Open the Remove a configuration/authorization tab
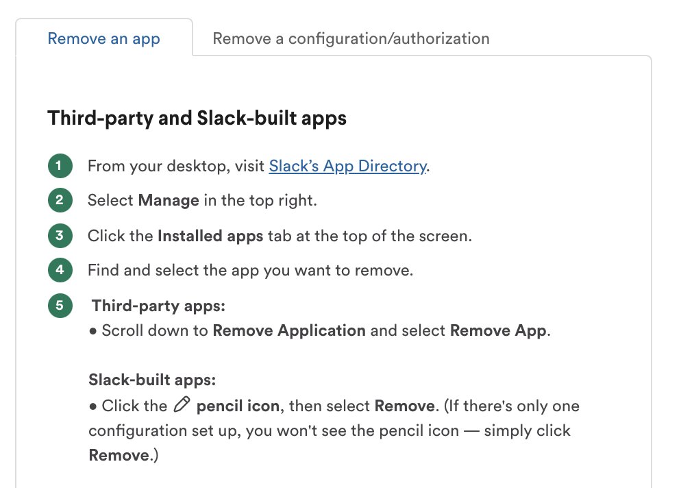Image resolution: width=681 pixels, height=488 pixels. click(351, 38)
